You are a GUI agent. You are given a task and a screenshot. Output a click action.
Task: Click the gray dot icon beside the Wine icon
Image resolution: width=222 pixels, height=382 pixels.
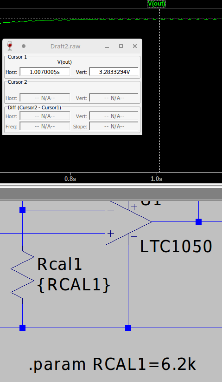coord(24,46)
